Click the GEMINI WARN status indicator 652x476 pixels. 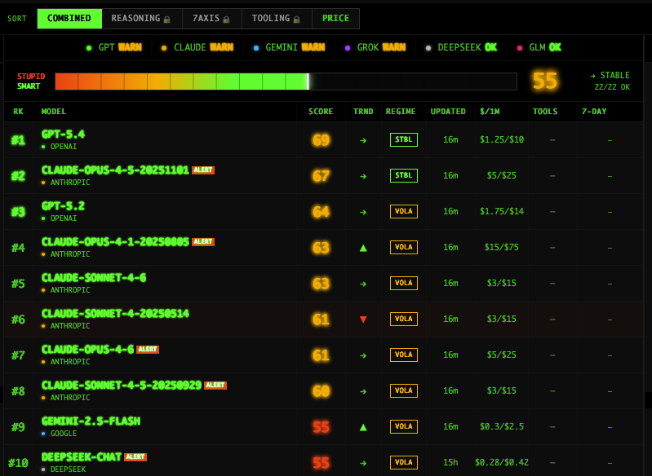pyautogui.click(x=290, y=47)
